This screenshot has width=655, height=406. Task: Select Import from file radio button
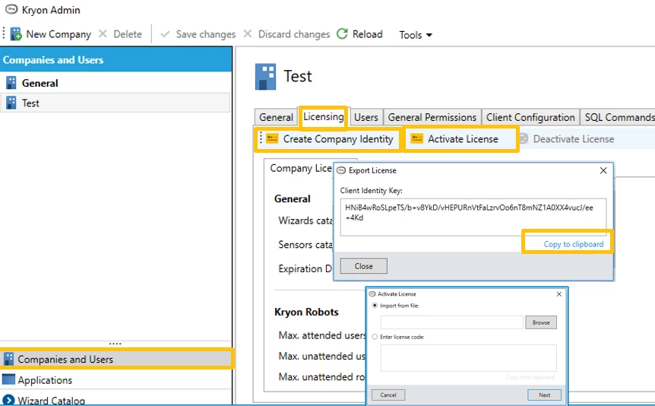[x=375, y=305]
